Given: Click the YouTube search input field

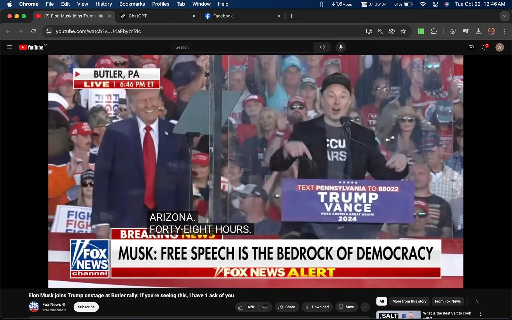Looking at the screenshot, I should coord(243,47).
